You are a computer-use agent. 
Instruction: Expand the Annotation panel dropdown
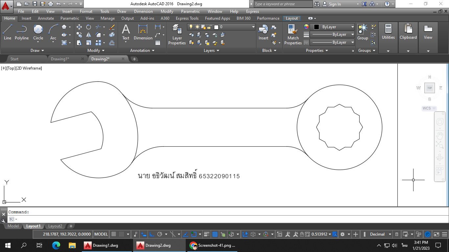click(142, 51)
